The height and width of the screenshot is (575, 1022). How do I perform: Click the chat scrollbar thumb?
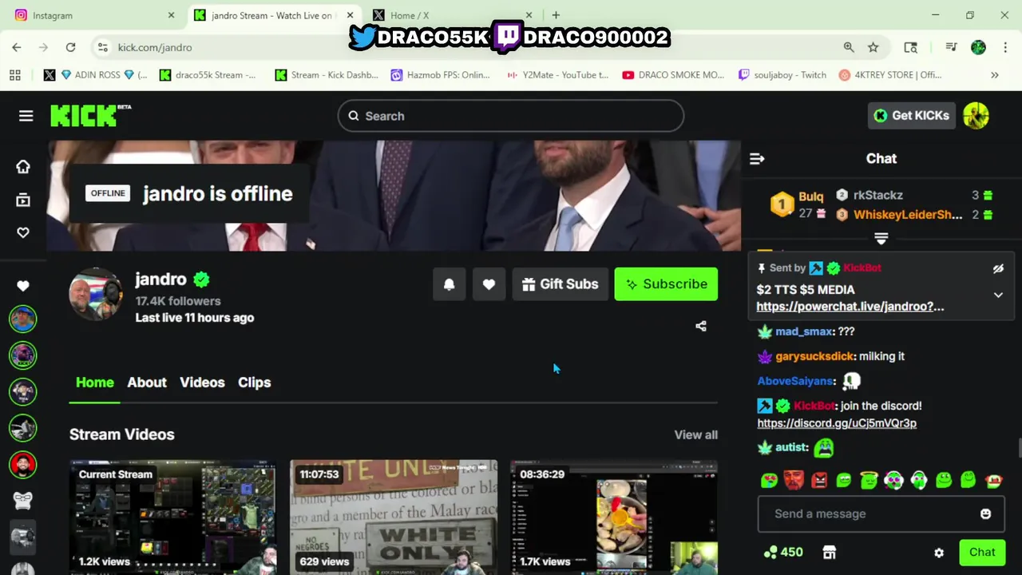[1018, 448]
